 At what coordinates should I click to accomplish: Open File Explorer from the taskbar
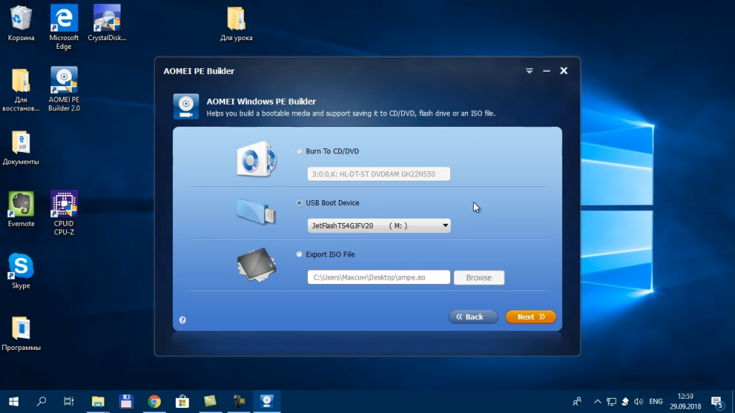pyautogui.click(x=98, y=402)
